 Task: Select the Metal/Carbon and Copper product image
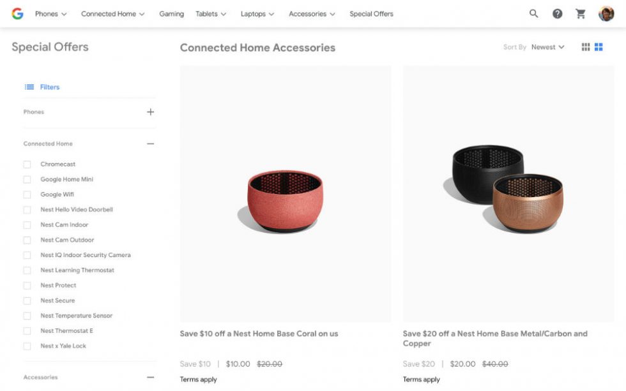click(x=508, y=193)
